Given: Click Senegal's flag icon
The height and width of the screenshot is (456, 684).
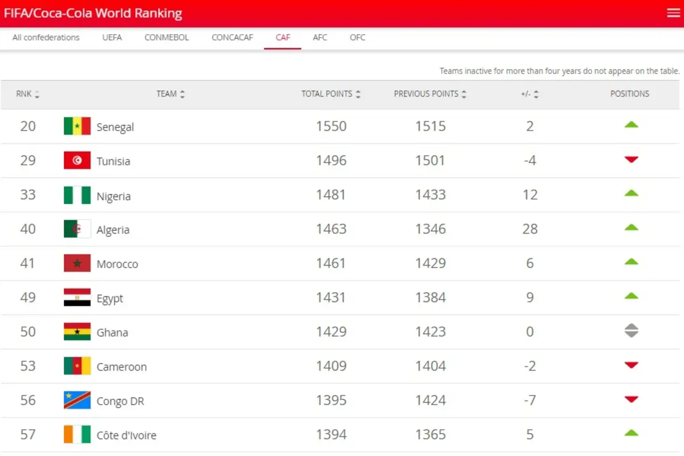Looking at the screenshot, I should [x=77, y=126].
